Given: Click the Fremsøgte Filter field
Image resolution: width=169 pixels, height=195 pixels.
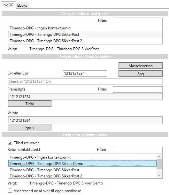Looking at the screenshot, I should pos(138,90).
